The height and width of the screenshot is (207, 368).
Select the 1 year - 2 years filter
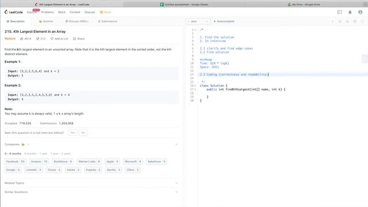pyautogui.click(x=60, y=154)
